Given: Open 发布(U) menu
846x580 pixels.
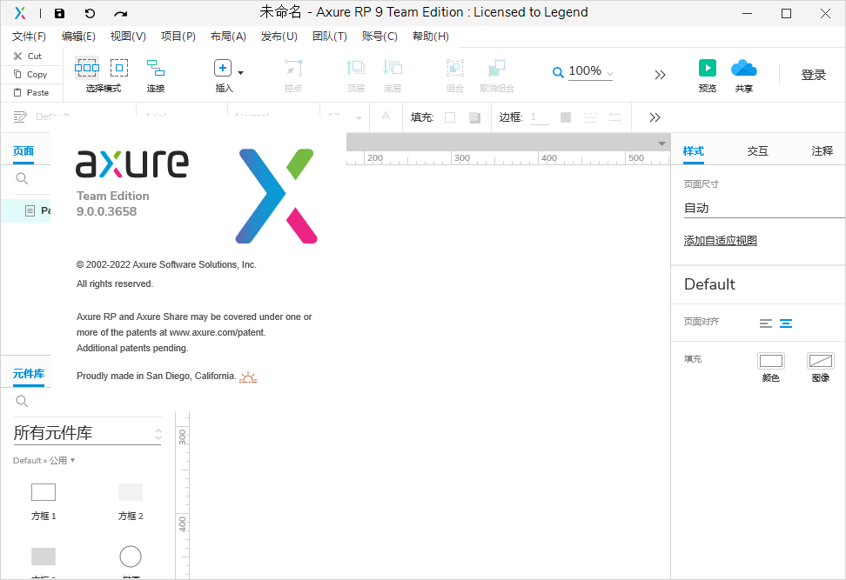Looking at the screenshot, I should click(x=279, y=37).
